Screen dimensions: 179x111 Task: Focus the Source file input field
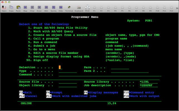[68, 82]
